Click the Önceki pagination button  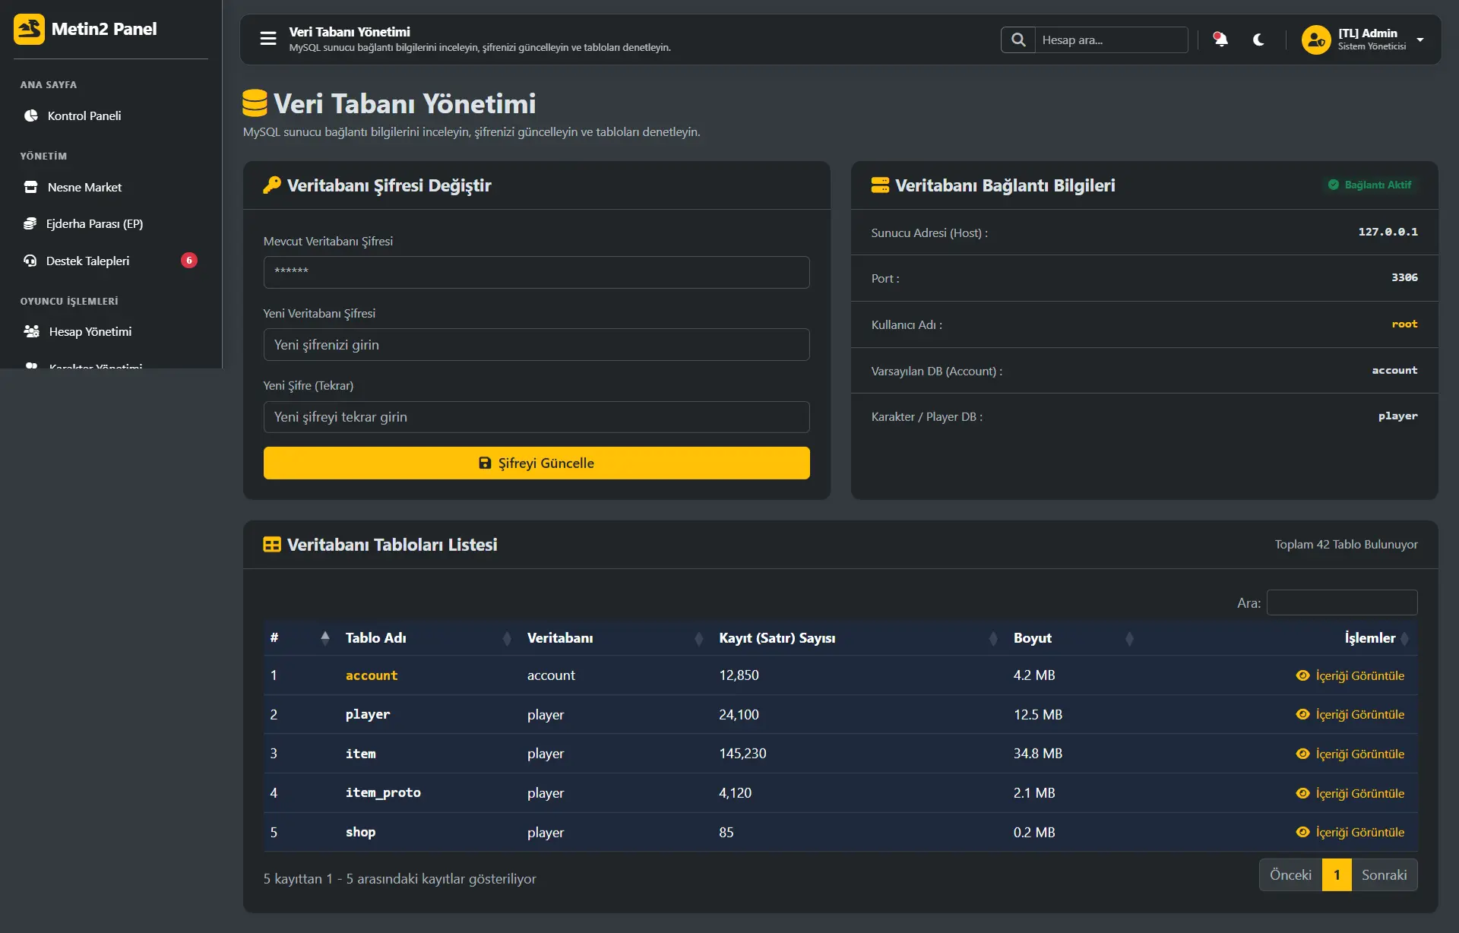1290,874
